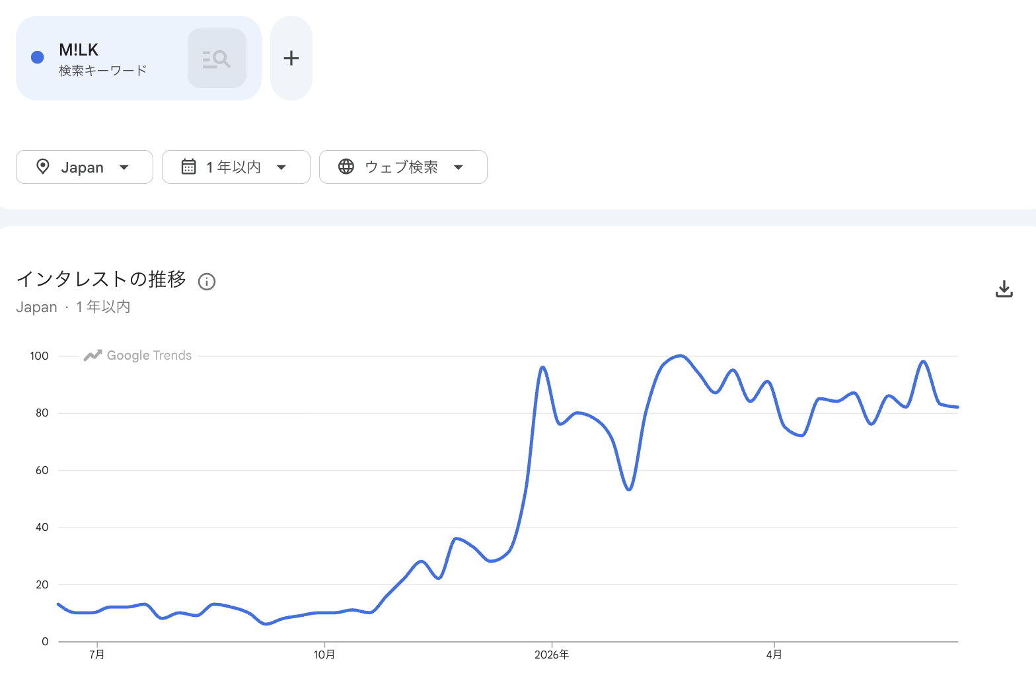Click the 10月 x-axis label
Viewport: 1036px width, 681px height.
pos(324,655)
